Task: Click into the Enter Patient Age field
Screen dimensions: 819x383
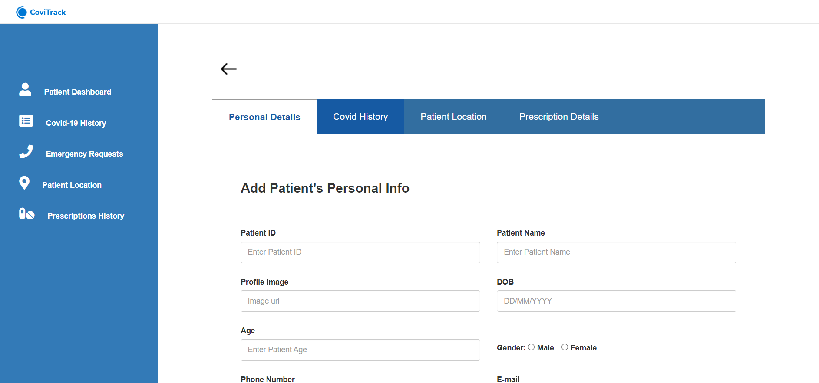Action: coord(360,350)
